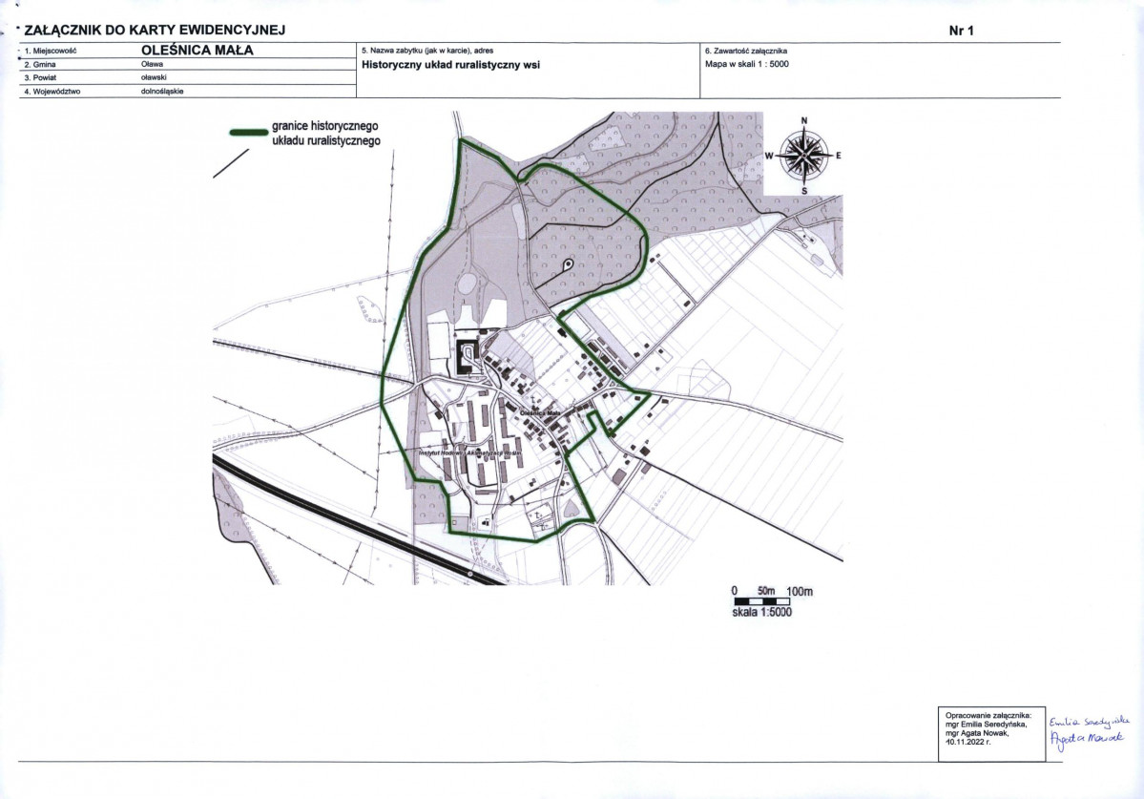
Task: Click the square castle building outline on the map
Action: [468, 356]
